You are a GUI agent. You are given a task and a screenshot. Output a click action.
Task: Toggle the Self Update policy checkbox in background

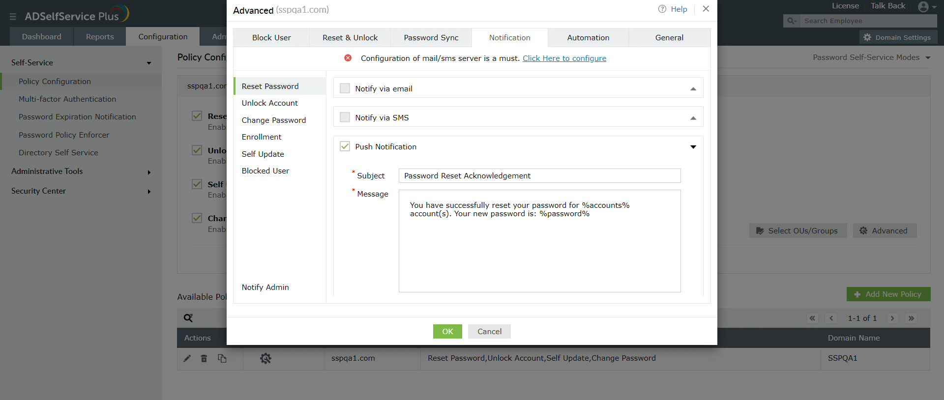(197, 184)
